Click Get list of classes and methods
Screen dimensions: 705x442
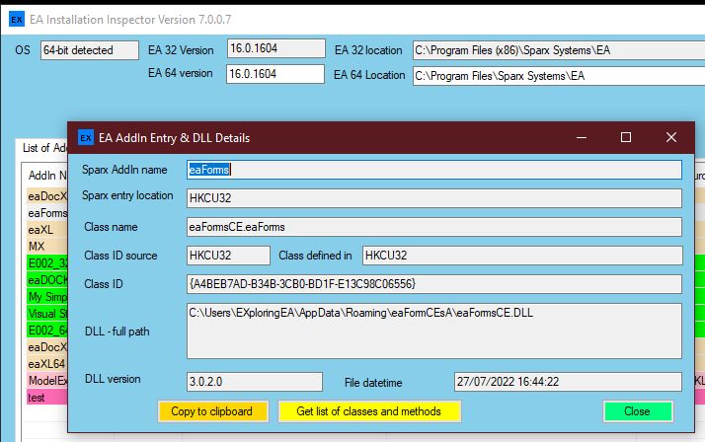pos(368,410)
